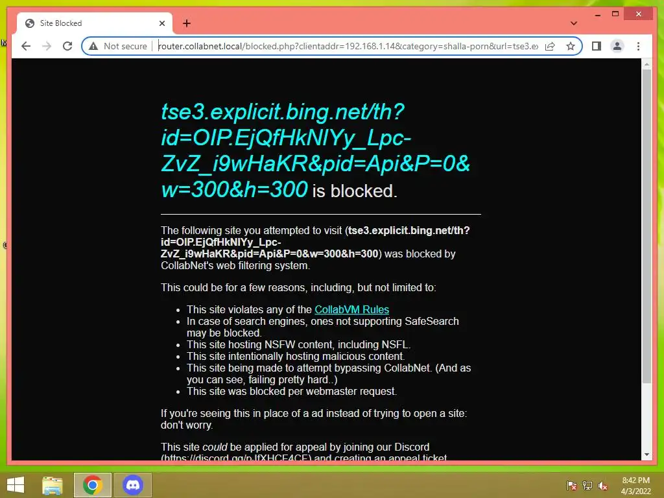Click the Not secure warning icon
This screenshot has height=498, width=664.
93,46
